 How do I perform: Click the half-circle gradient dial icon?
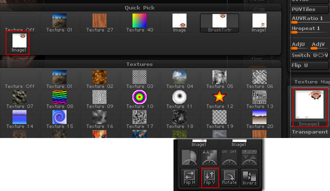click(189, 157)
